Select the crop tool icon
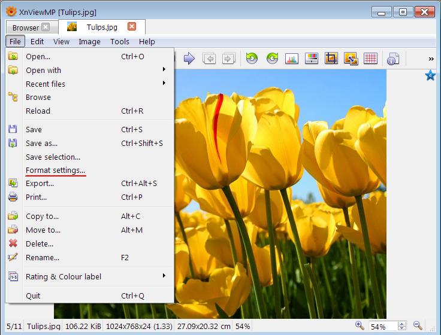Image resolution: width=441 pixels, height=335 pixels. [331, 58]
